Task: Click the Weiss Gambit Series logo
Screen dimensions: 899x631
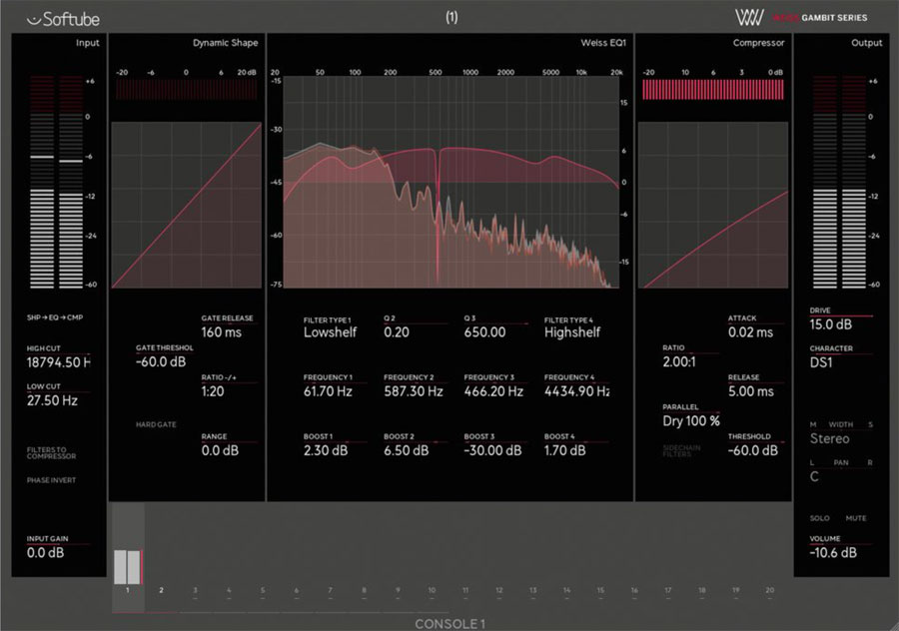Action: [x=801, y=17]
